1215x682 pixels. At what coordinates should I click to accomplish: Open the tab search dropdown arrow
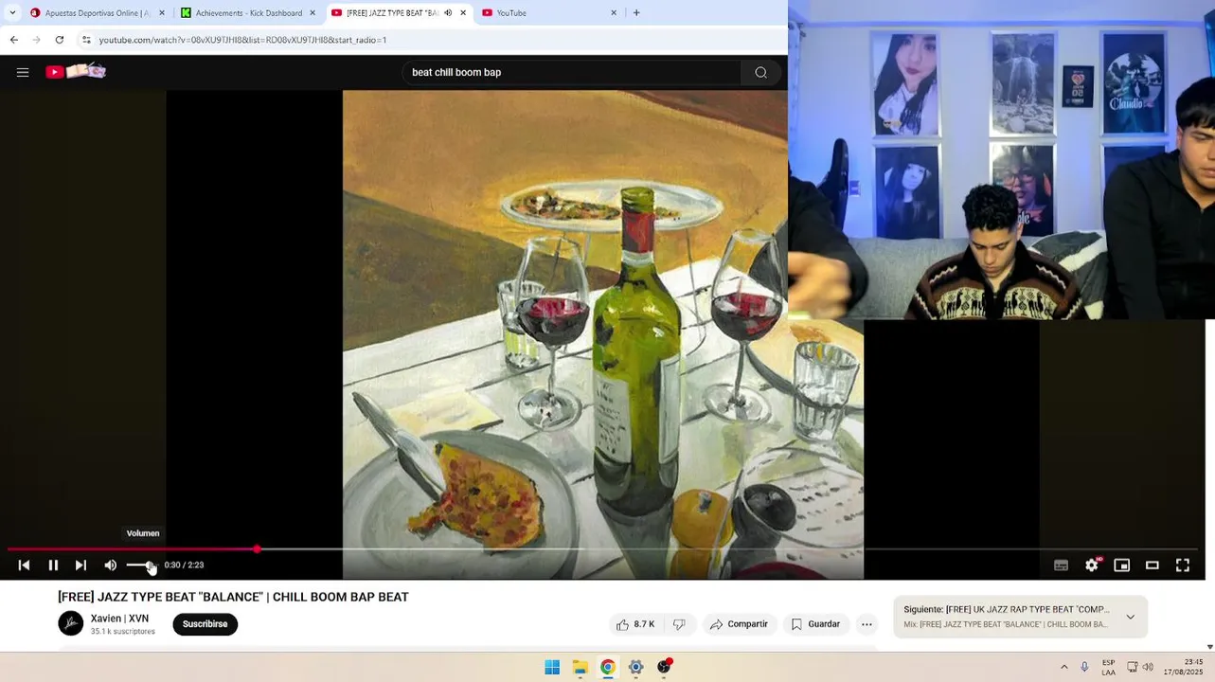point(12,13)
